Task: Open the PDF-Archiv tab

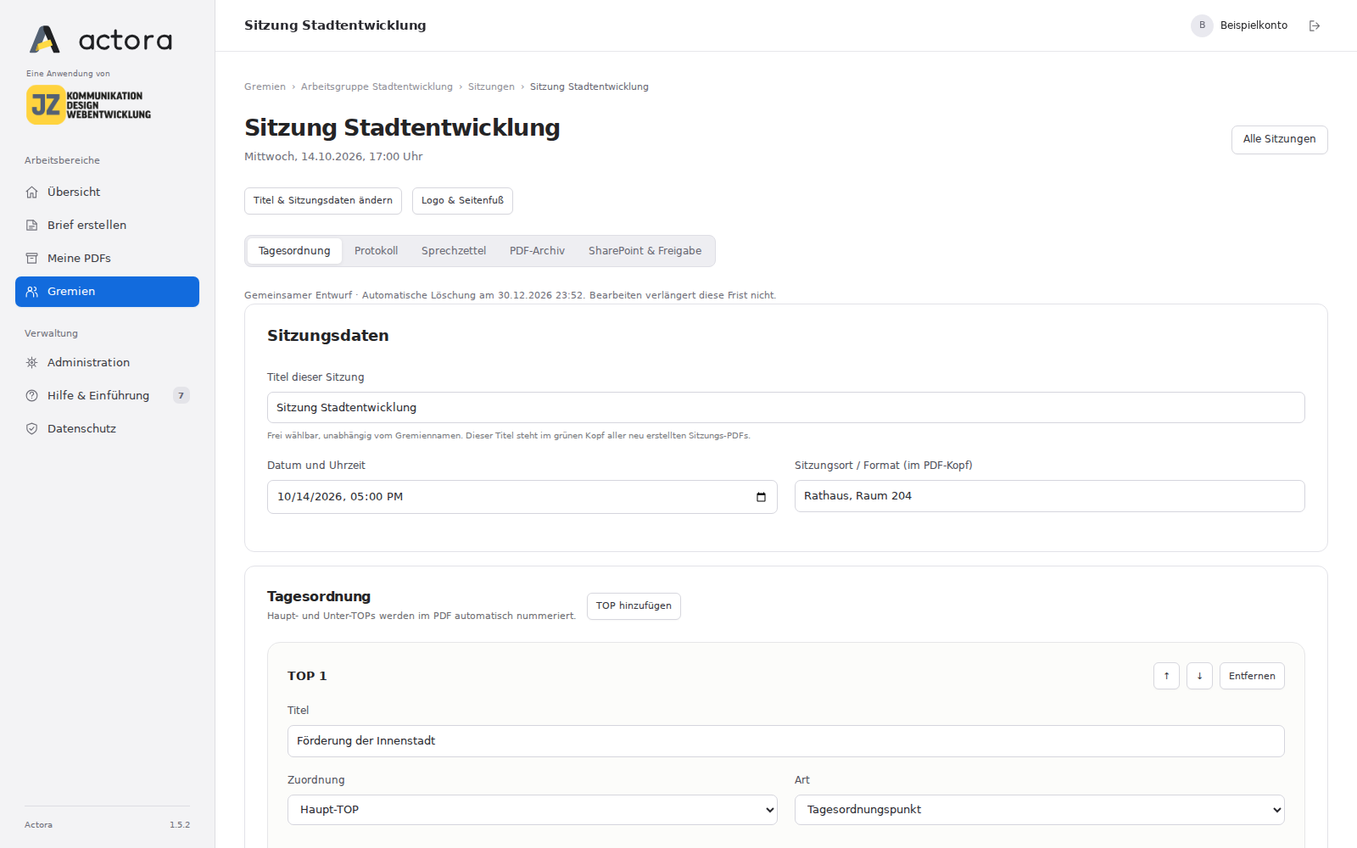Action: (537, 251)
